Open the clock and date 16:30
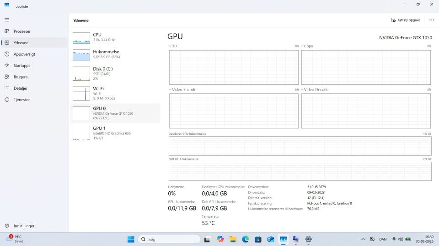The width and height of the screenshot is (439, 246). pos(425,239)
